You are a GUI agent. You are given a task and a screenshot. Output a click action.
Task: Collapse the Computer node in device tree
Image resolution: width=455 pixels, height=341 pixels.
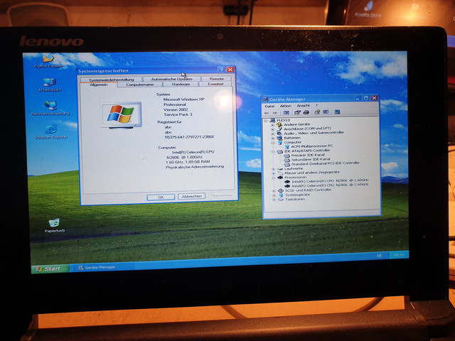pyautogui.click(x=273, y=143)
